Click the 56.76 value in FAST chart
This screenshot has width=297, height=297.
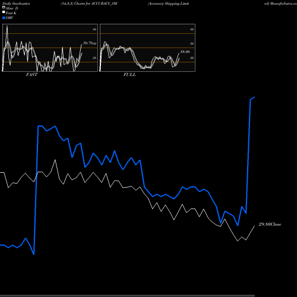(88, 43)
